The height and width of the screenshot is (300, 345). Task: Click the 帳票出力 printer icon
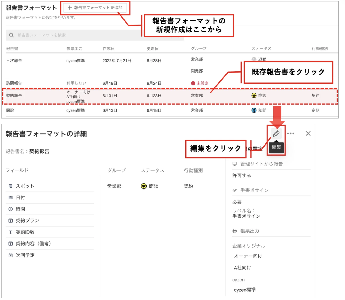[235, 231]
